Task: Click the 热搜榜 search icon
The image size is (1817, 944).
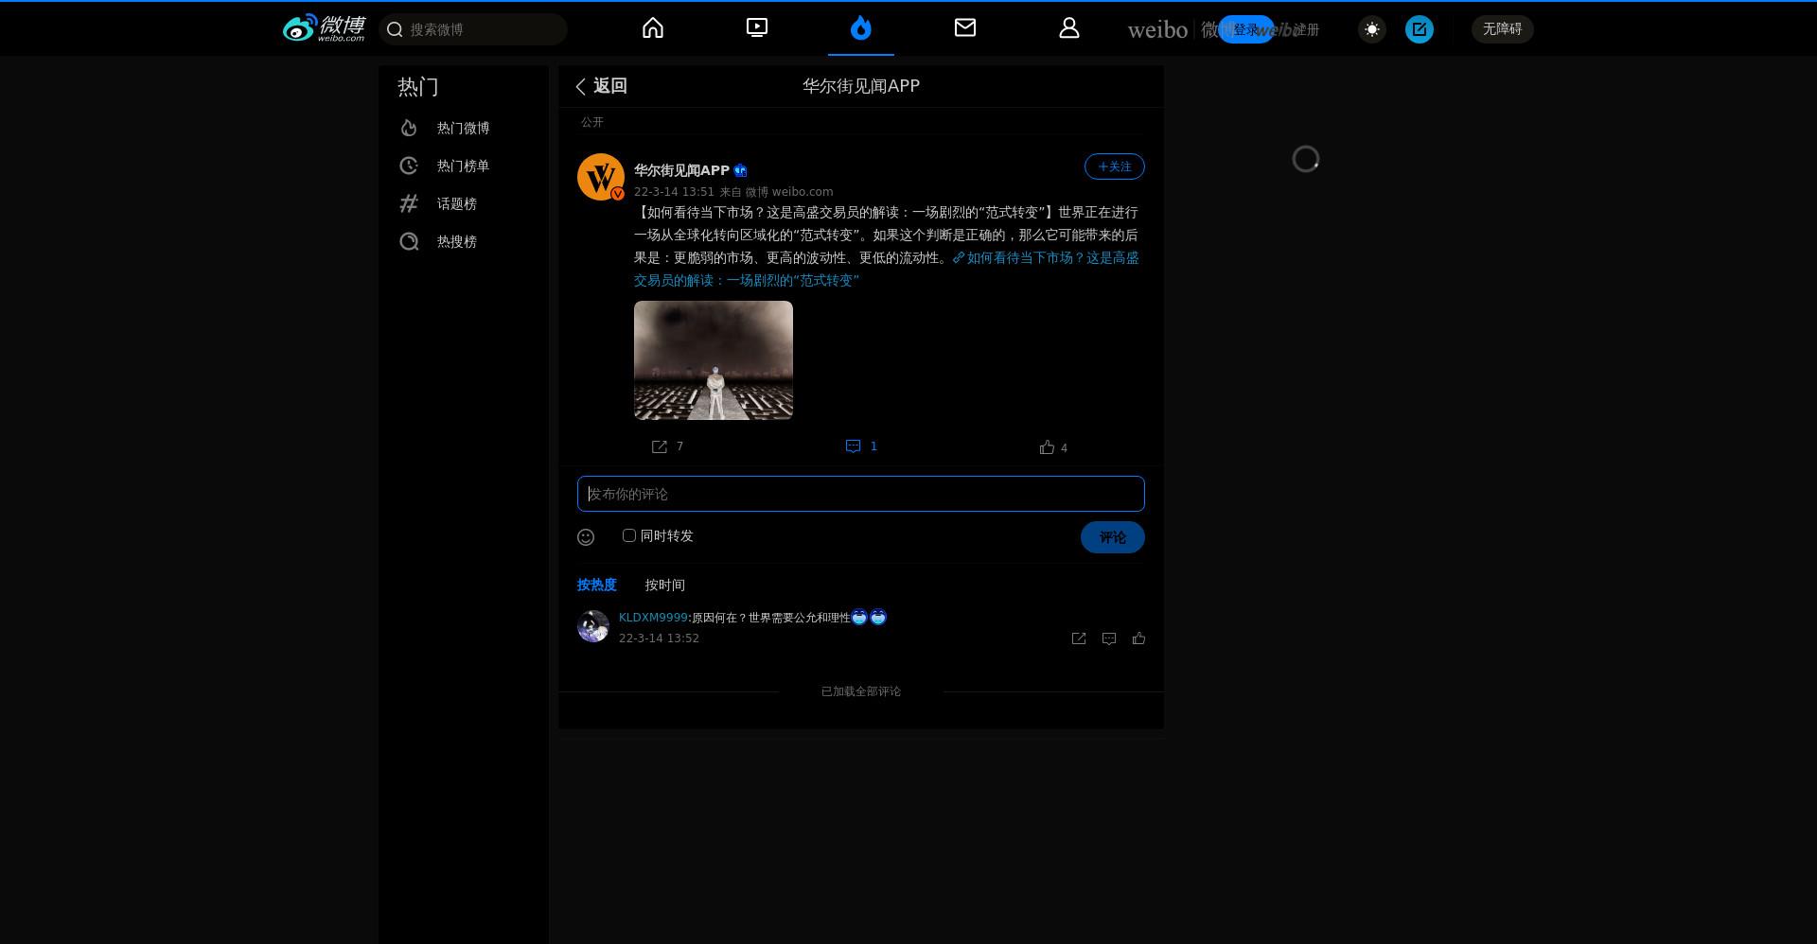Action: point(409,241)
